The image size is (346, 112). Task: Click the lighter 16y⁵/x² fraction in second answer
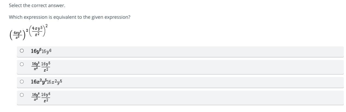pos(46,66)
